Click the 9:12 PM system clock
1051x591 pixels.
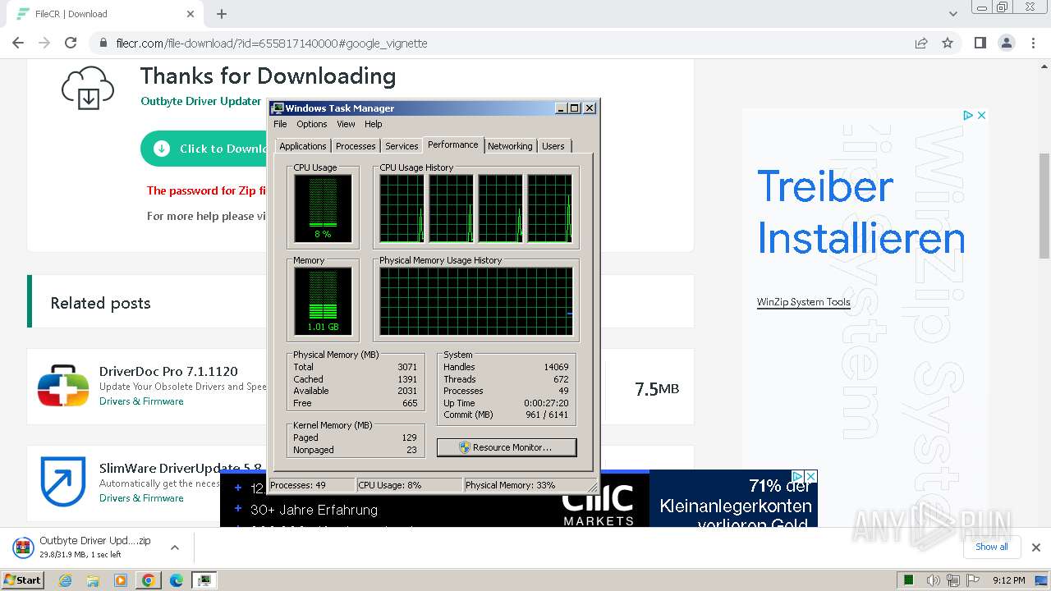click(x=1008, y=580)
